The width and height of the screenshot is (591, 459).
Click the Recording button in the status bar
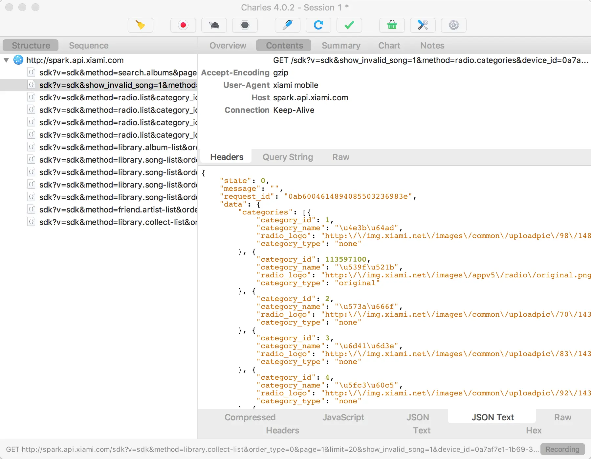tap(562, 449)
